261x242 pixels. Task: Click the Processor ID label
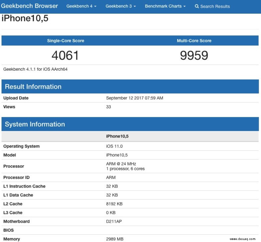16,178
